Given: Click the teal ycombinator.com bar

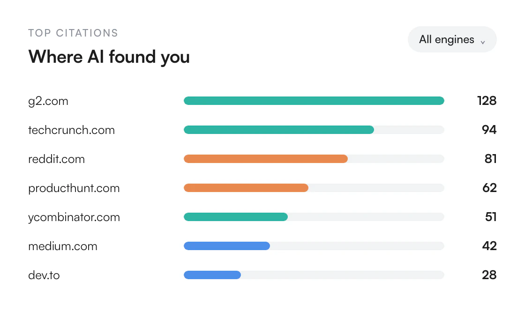Looking at the screenshot, I should (235, 217).
